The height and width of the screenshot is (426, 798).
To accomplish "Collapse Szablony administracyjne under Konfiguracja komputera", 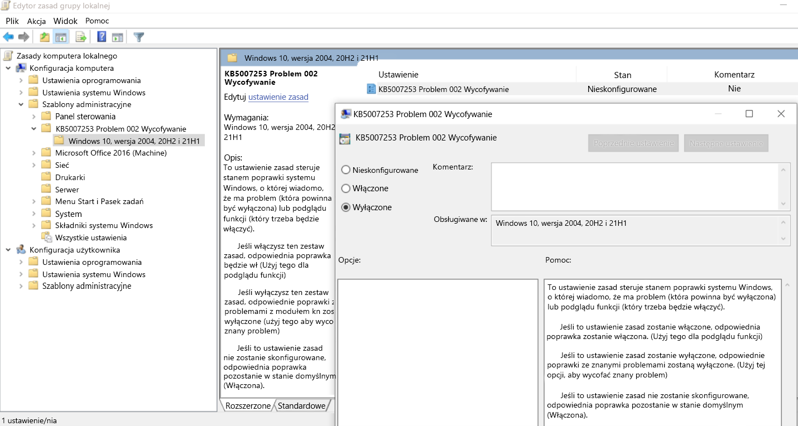I will [x=21, y=104].
